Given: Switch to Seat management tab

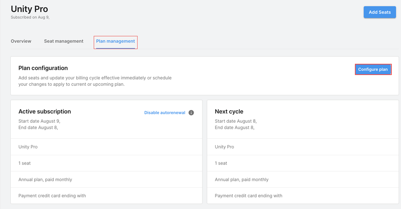Looking at the screenshot, I should pyautogui.click(x=64, y=41).
